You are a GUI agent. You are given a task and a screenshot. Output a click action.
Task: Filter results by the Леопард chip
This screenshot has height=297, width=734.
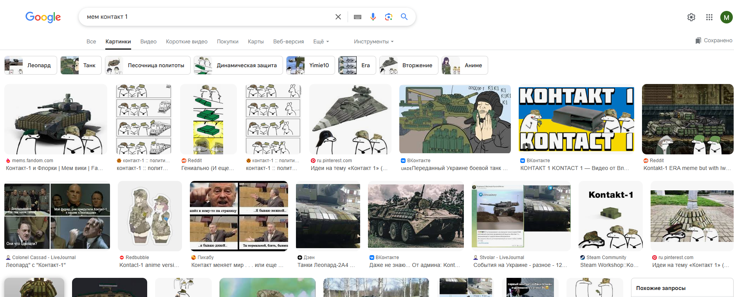coord(31,65)
